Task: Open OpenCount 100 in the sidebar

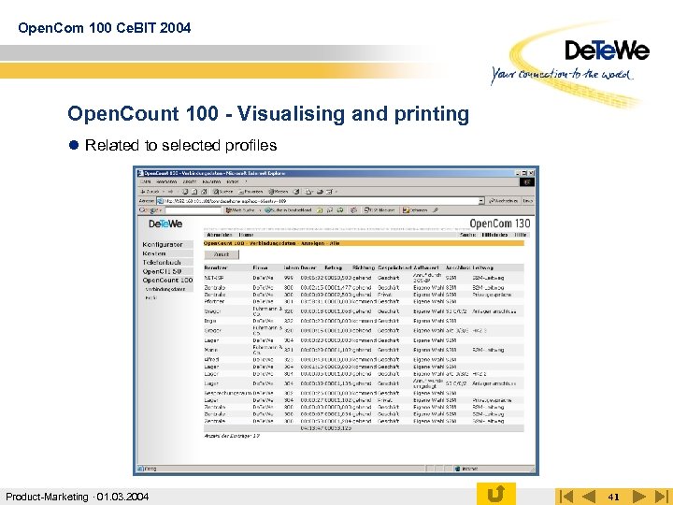Action: (167, 280)
